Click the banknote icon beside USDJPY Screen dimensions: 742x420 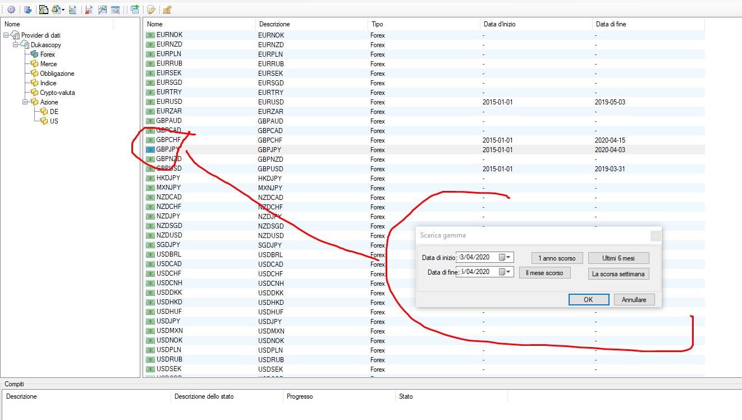150,321
